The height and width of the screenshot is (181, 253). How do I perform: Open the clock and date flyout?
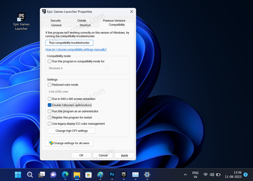[233, 175]
